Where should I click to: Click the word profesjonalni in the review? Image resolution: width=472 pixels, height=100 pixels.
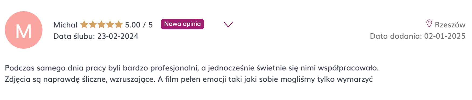(174, 68)
